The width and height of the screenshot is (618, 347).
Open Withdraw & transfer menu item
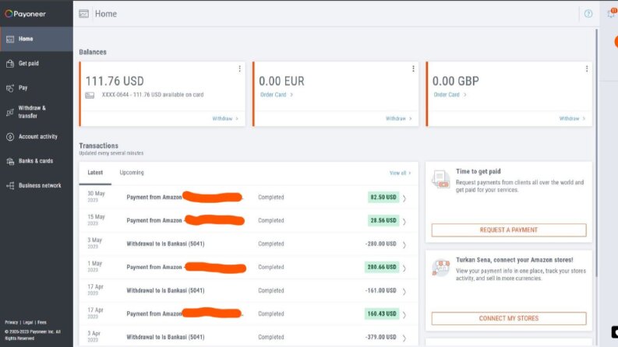[x=37, y=112]
